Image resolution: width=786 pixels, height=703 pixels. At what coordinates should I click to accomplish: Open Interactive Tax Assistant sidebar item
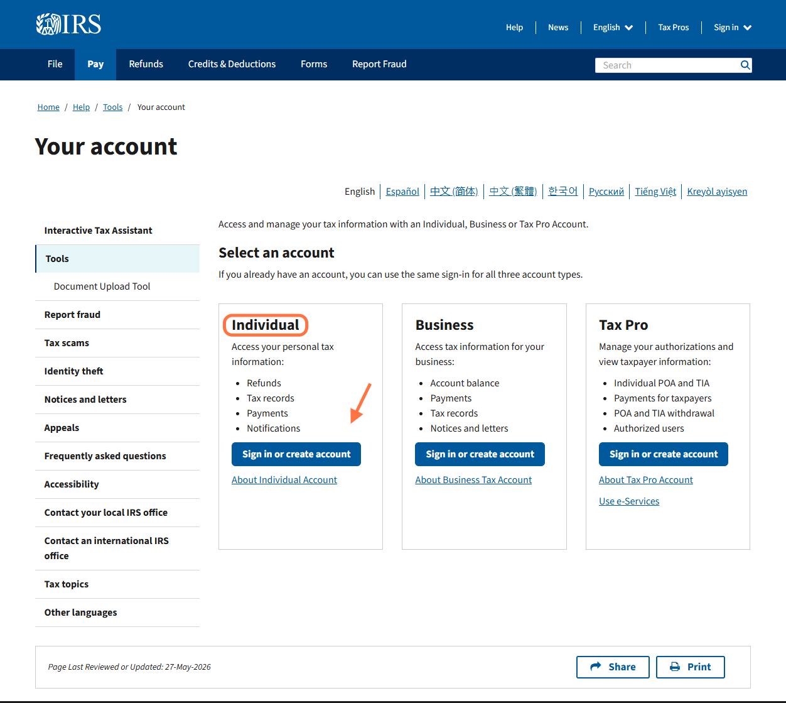(117, 231)
